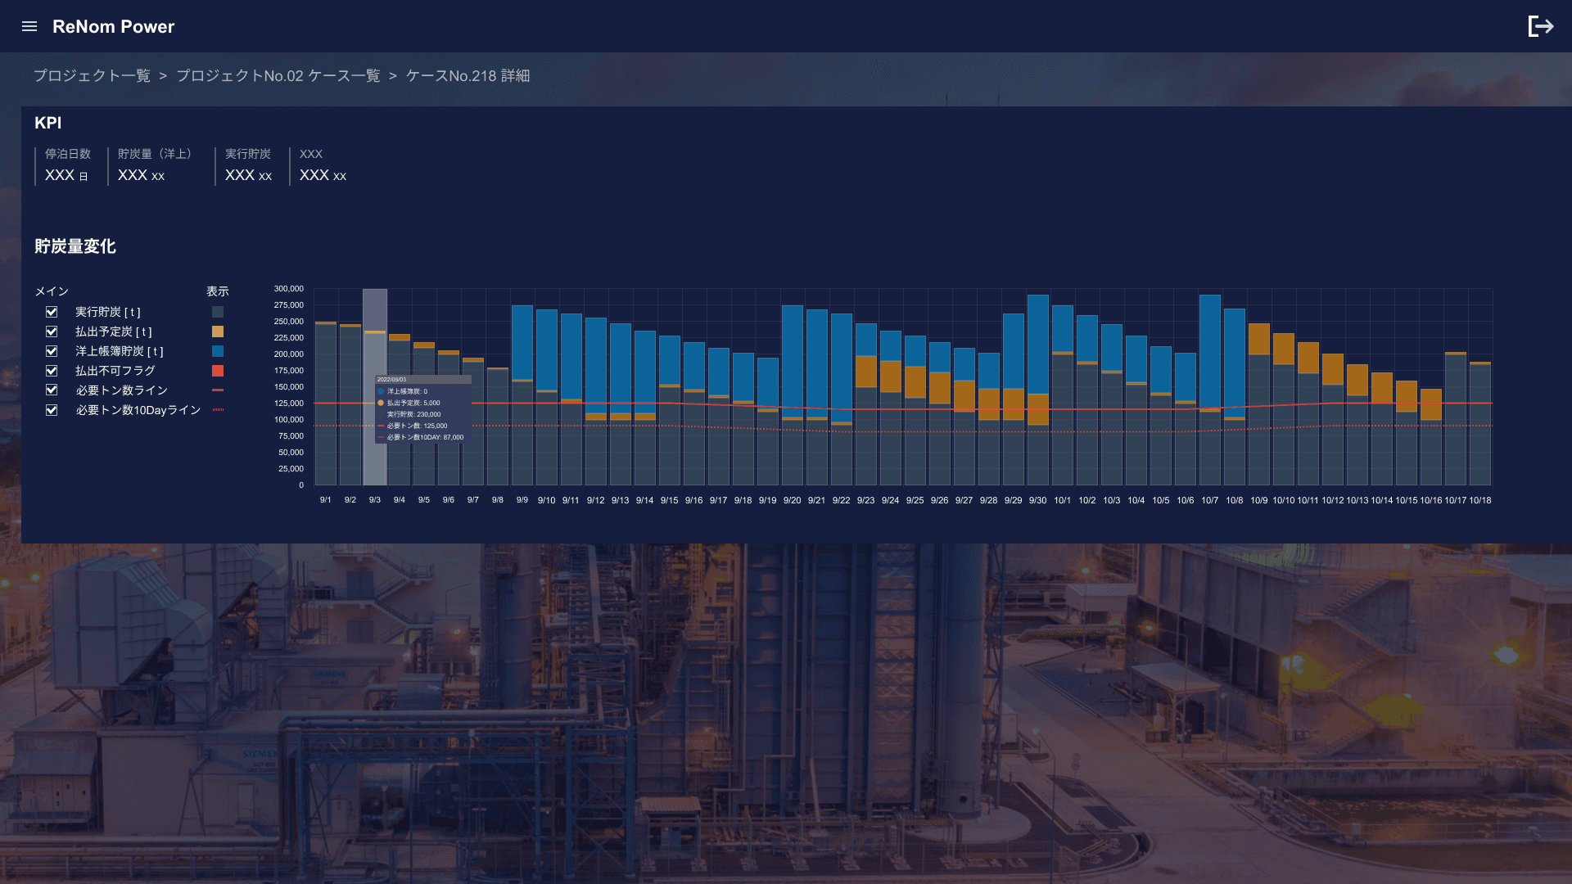Click the blue 洋上帳簿貯炭 color swatch
Viewport: 1572px width, 884px height.
(218, 351)
